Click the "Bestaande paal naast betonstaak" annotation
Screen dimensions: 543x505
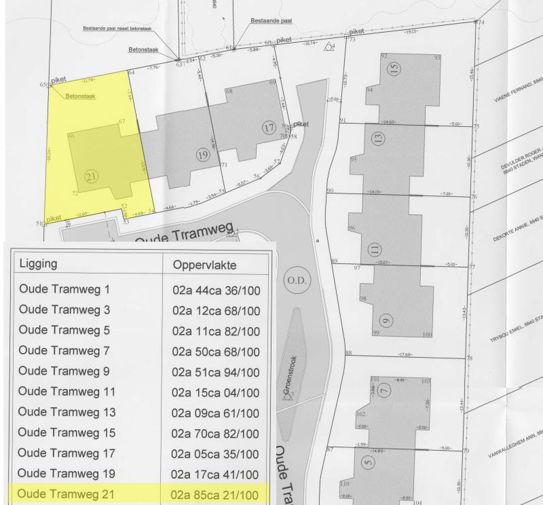117,29
